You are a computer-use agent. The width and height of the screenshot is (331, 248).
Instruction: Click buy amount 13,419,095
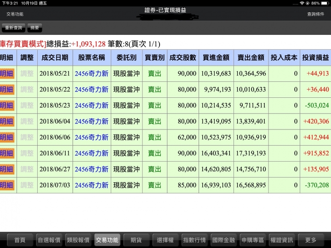(216, 121)
